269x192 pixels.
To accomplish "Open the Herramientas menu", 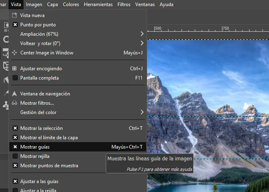I will click(98, 4).
